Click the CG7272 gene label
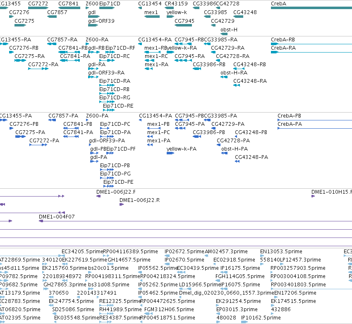 [x=38, y=4]
